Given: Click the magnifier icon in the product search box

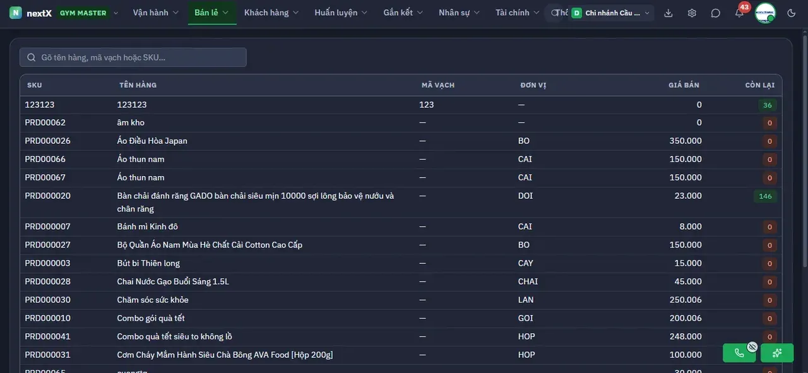Looking at the screenshot, I should pyautogui.click(x=32, y=57).
